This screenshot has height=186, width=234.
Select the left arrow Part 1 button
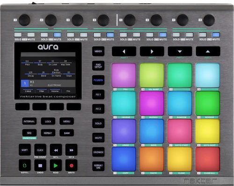coord(124,51)
